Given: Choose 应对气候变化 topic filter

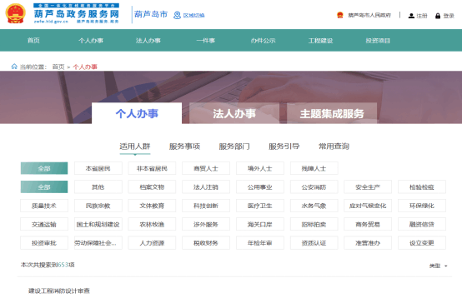Looking at the screenshot, I should click(368, 206).
